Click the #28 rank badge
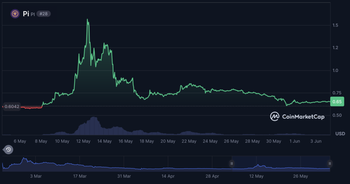 [43, 14]
